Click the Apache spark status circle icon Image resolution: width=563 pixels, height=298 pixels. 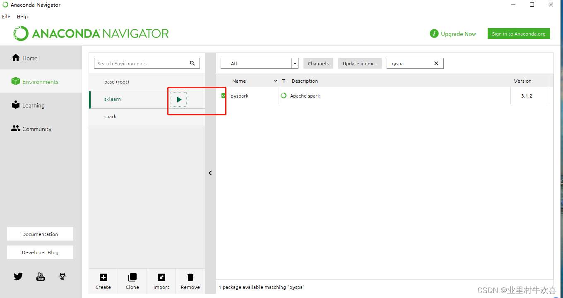284,95
